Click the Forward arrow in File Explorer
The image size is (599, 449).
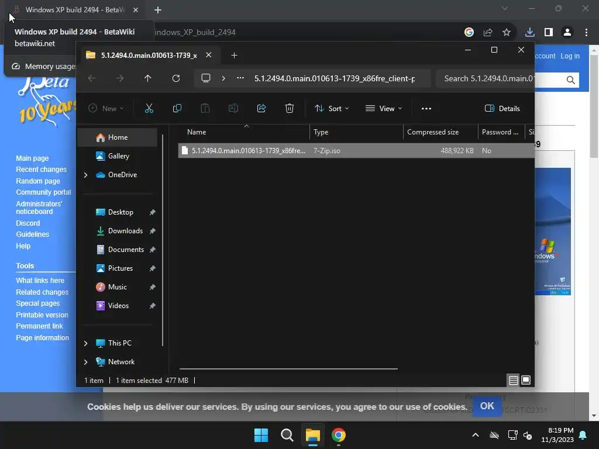pyautogui.click(x=120, y=78)
